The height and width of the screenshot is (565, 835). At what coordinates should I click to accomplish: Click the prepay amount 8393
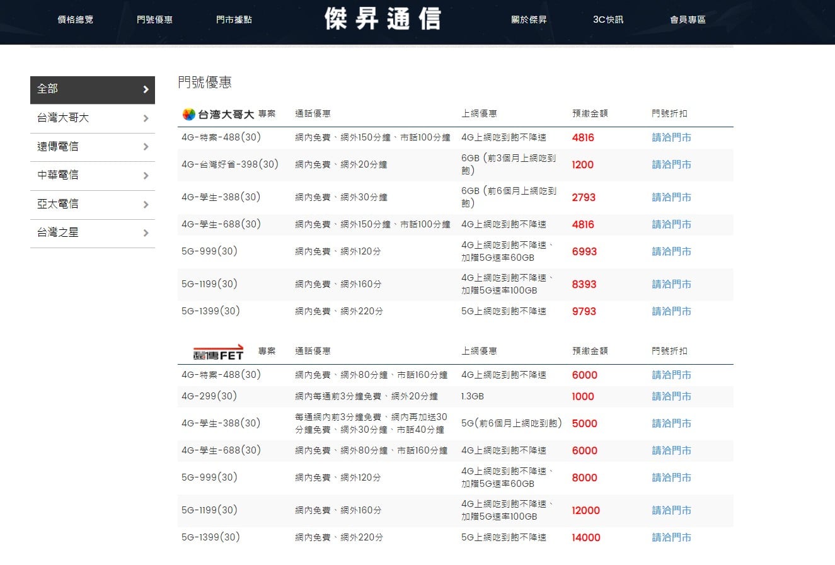click(x=584, y=284)
